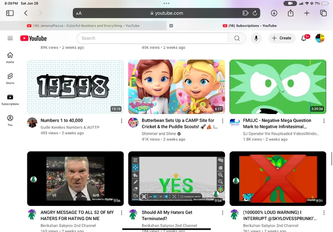
Task: Open the Shimmer and Shine channel avatar
Action: pos(133,122)
